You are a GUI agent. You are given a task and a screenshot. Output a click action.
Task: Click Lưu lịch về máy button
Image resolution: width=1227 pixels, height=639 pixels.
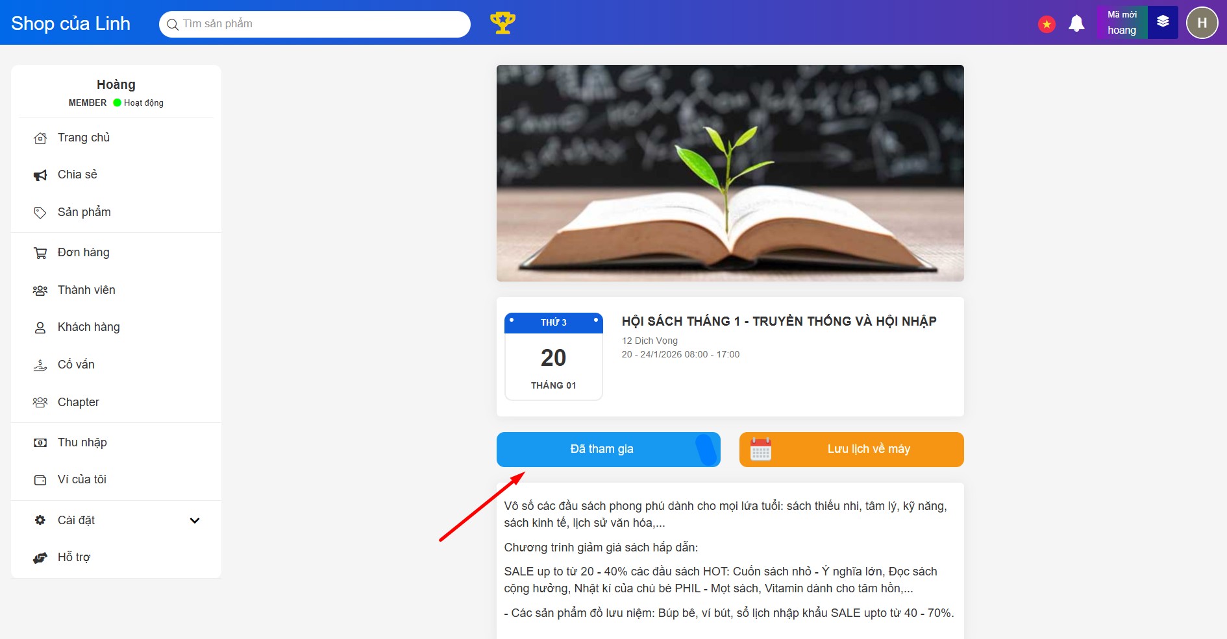tap(851, 449)
